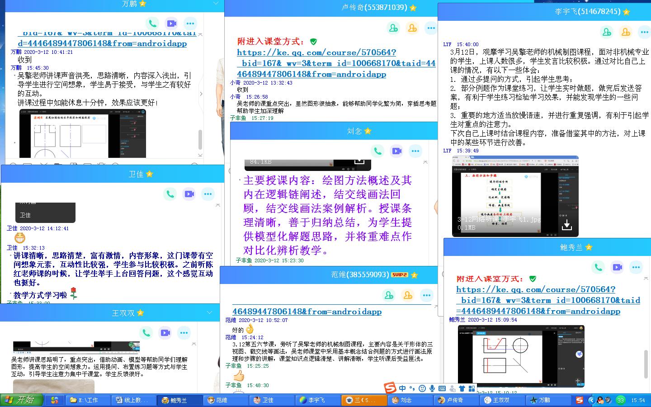Open 线上教... document from taskbar

click(x=134, y=400)
